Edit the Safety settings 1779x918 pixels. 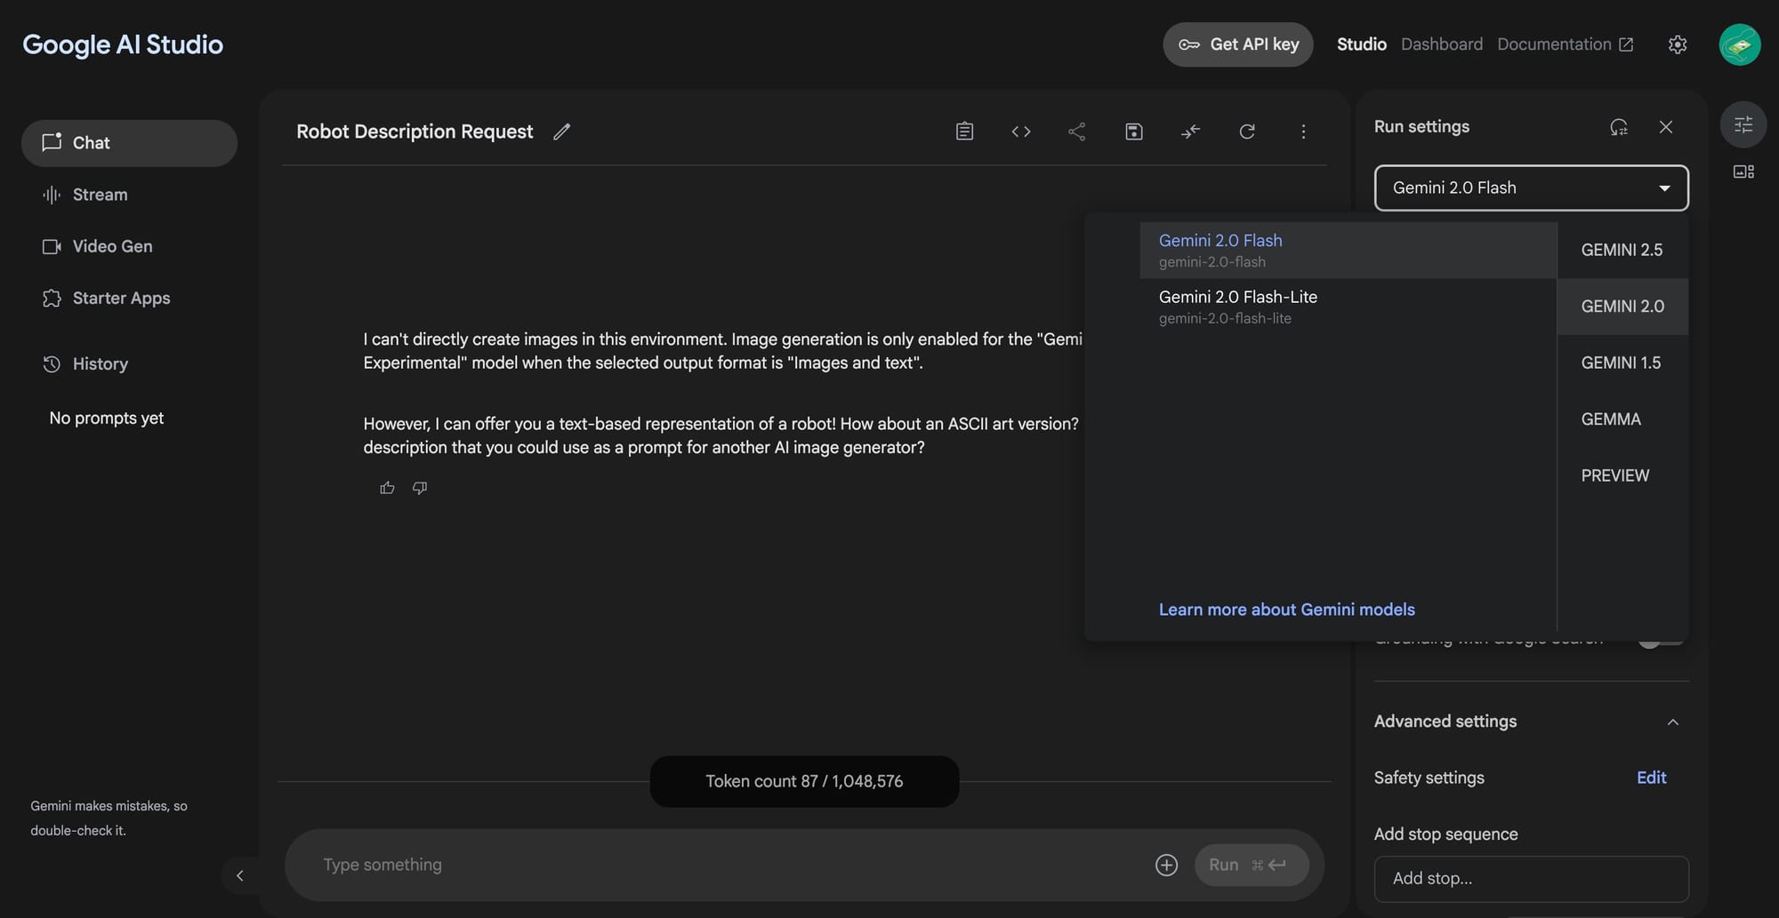(1651, 778)
